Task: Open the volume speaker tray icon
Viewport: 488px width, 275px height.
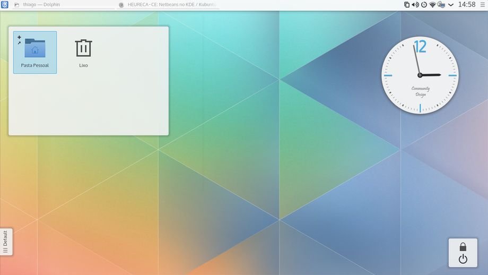Action: click(x=415, y=5)
